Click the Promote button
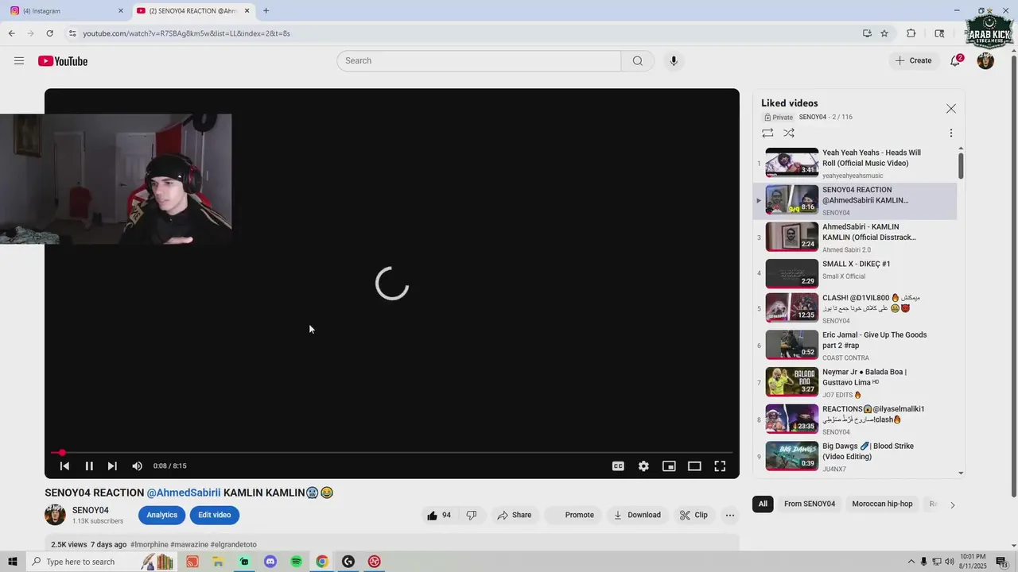This screenshot has height=572, width=1018. (572, 515)
